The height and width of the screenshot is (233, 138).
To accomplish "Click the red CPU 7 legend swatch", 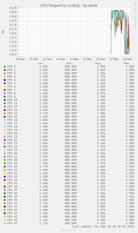I will [5, 90].
